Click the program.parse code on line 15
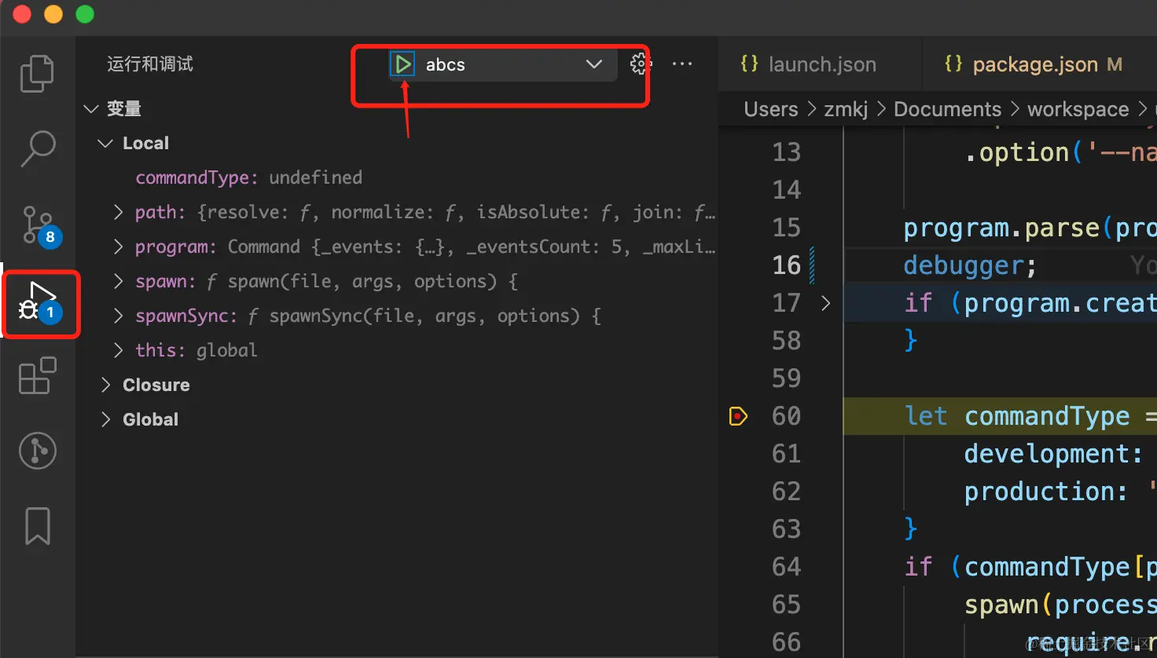 point(1030,228)
